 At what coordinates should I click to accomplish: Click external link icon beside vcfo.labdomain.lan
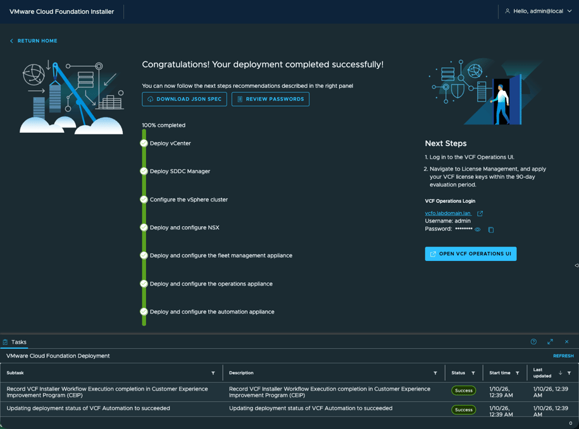[x=480, y=214]
